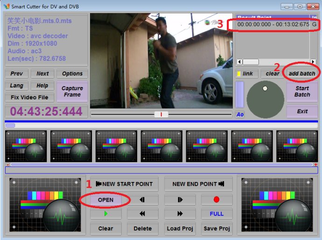Click the video preview area

pyautogui.click(x=161, y=61)
